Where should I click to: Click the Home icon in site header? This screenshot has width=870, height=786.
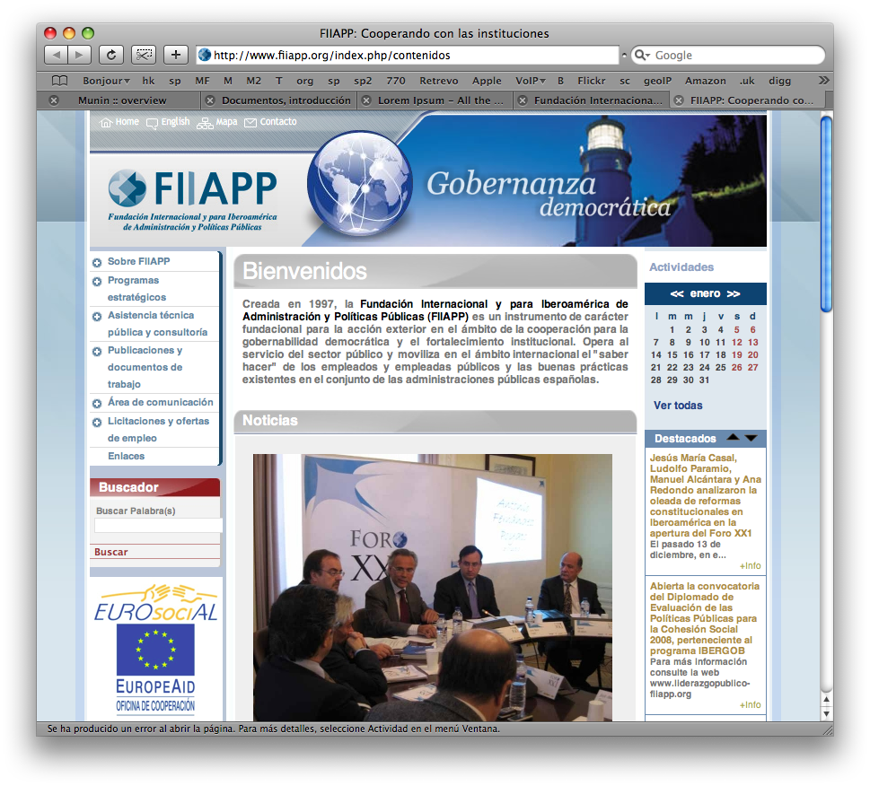pyautogui.click(x=106, y=122)
